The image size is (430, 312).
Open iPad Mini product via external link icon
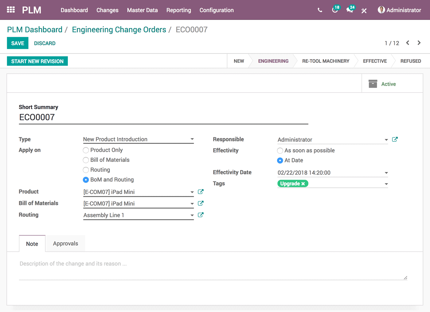tap(201, 192)
